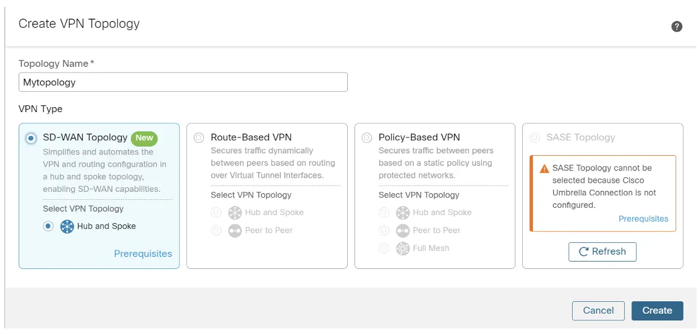The height and width of the screenshot is (334, 700).
Task: Click the Topology Name input field
Action: click(x=183, y=82)
